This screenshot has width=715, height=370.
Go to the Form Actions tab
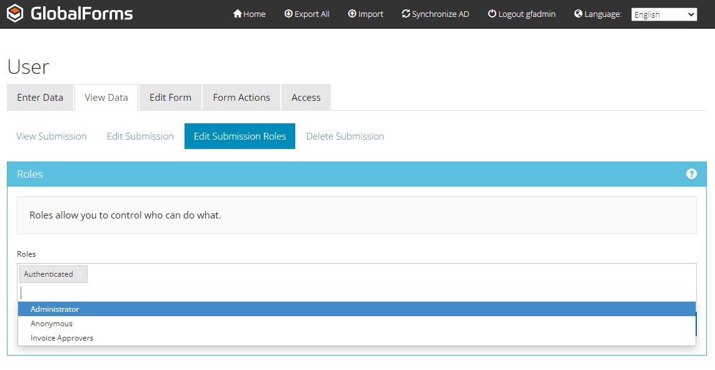pos(241,98)
